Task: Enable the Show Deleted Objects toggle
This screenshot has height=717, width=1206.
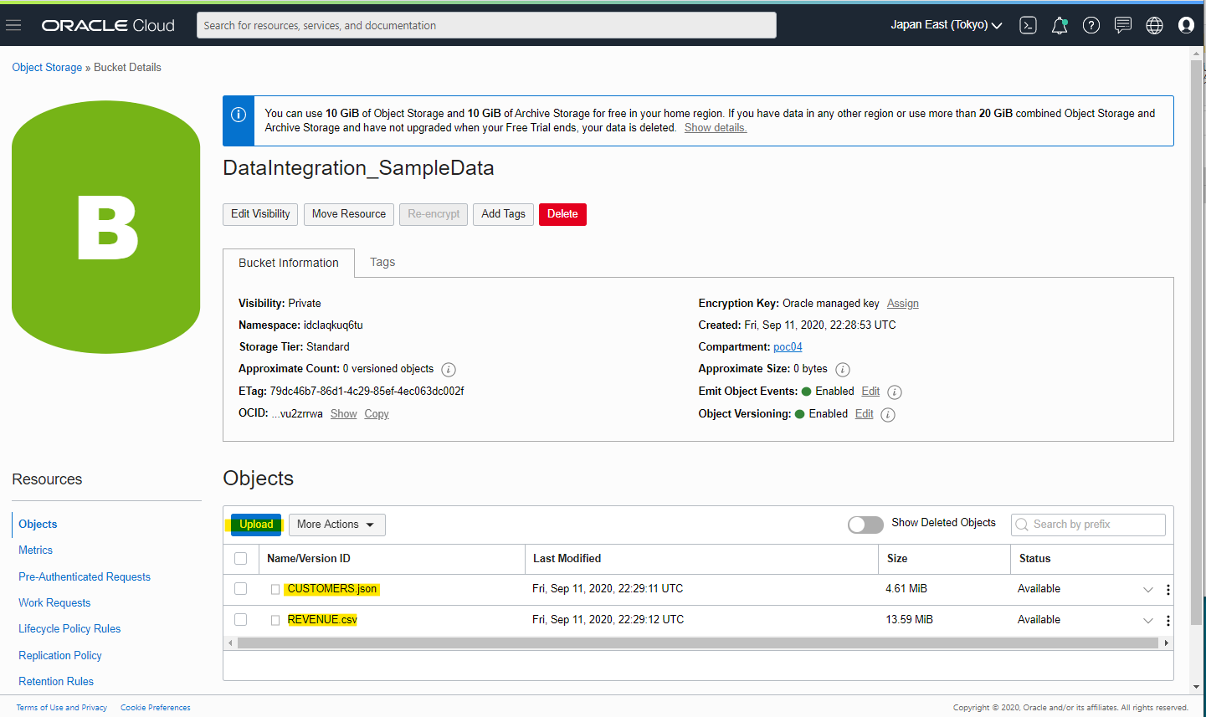Action: pyautogui.click(x=865, y=525)
